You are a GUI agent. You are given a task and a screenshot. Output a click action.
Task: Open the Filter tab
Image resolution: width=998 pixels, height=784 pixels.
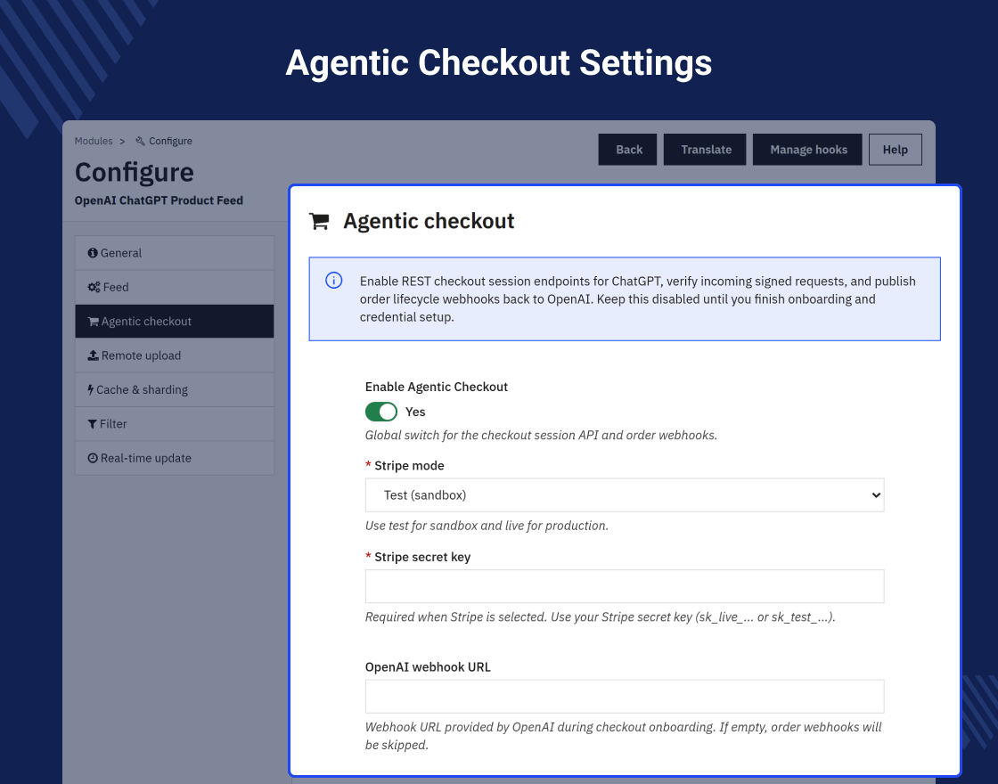tap(175, 424)
